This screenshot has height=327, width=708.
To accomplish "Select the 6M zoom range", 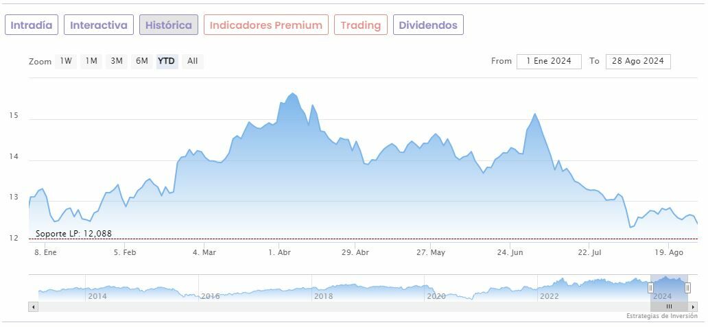I will [x=142, y=61].
